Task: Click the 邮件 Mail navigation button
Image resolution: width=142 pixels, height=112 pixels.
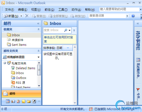Action: 21,94
